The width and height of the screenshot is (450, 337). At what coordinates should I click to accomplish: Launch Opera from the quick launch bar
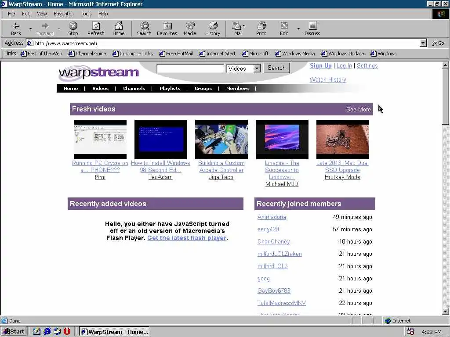click(x=67, y=332)
